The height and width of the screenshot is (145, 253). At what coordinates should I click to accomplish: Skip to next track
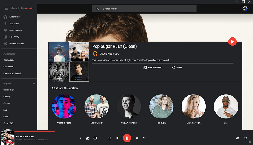137,138
